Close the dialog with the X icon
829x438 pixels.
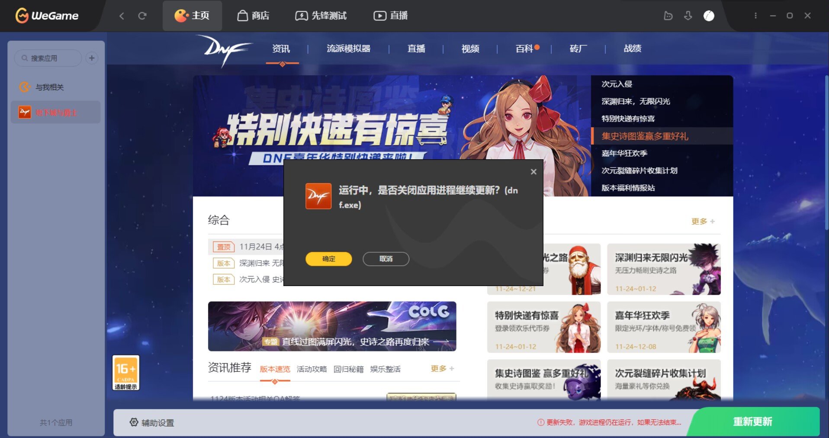click(533, 172)
